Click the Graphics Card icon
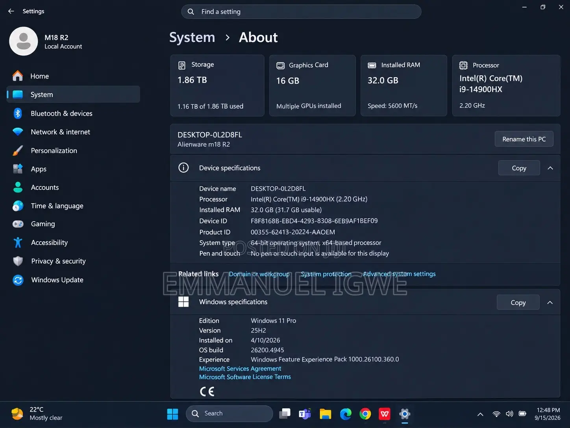 pos(280,65)
